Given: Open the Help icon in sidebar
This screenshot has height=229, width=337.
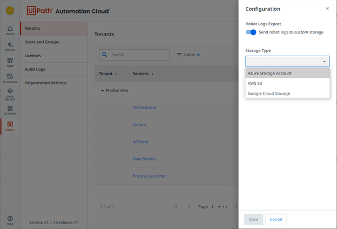Looking at the screenshot, I should pos(10,220).
